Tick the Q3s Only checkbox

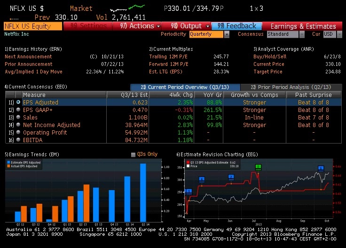click(133, 154)
